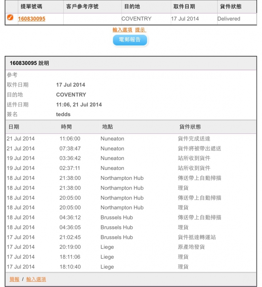Open the 輸入選項 link above the button
Image resolution: width=262 pixels, height=287 pixels.
pos(122,30)
